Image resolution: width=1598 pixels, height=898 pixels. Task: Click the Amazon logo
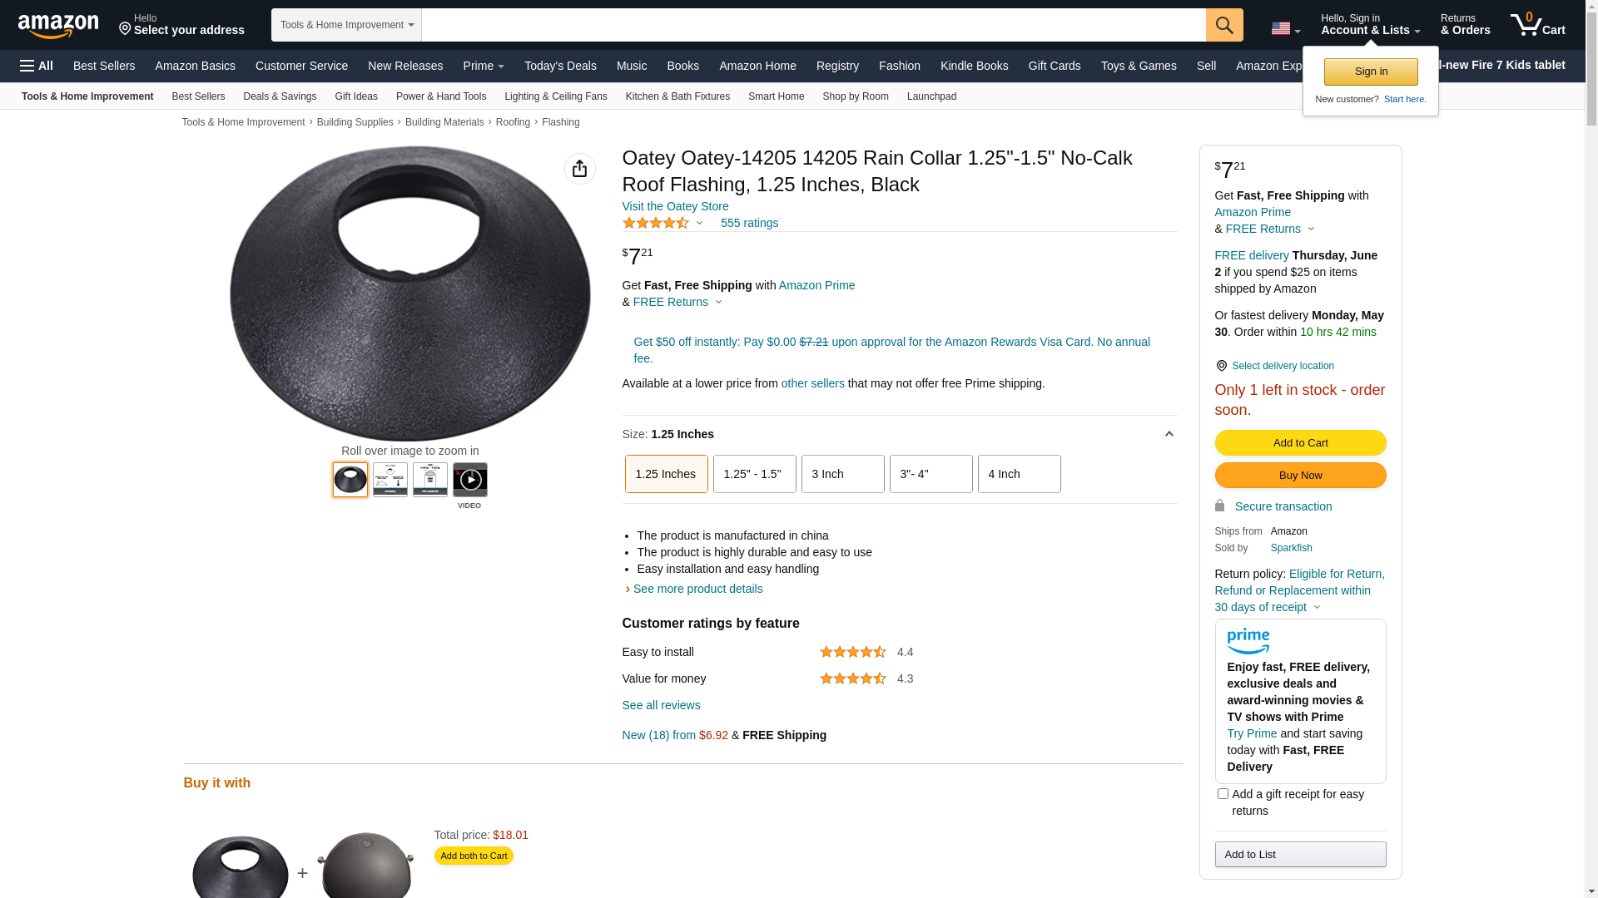point(58,26)
